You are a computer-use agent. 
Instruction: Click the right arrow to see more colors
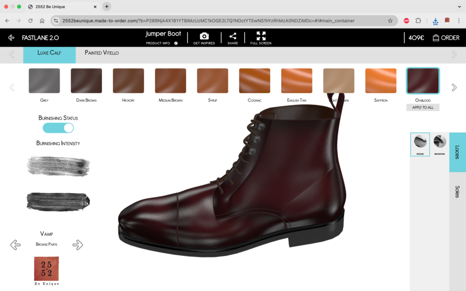[x=454, y=86]
